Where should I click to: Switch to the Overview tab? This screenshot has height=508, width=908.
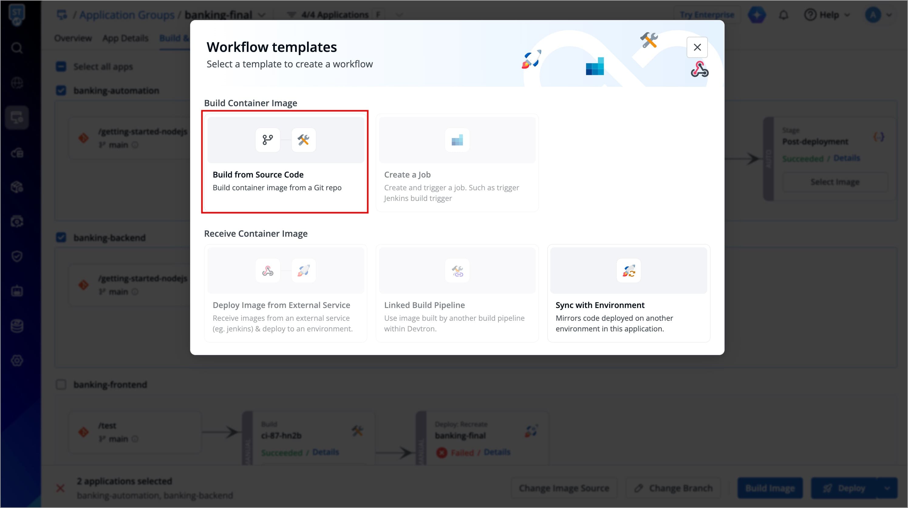[x=73, y=38]
